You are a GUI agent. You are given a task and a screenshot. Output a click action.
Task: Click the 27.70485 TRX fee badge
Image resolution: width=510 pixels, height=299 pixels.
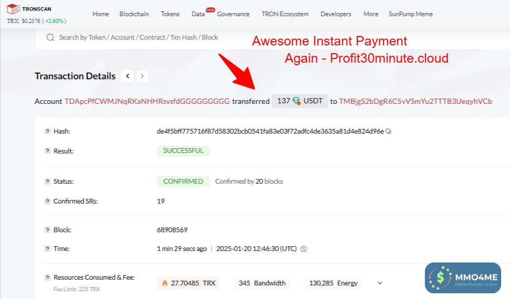[188, 283]
